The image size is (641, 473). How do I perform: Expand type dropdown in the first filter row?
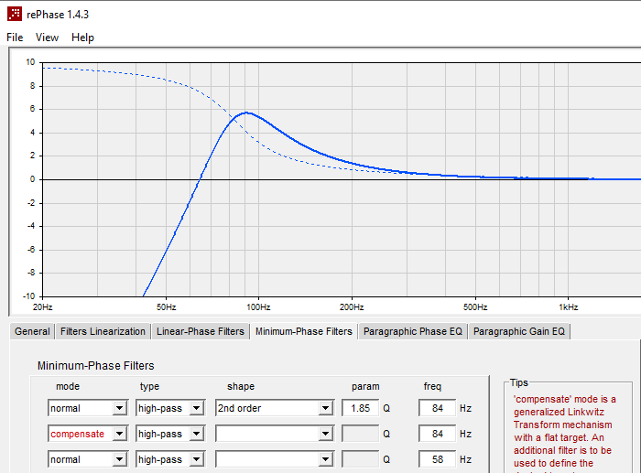pos(197,408)
